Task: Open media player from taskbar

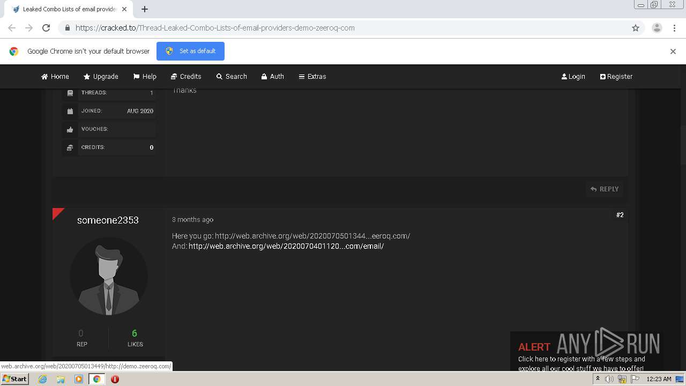Action: 79,379
